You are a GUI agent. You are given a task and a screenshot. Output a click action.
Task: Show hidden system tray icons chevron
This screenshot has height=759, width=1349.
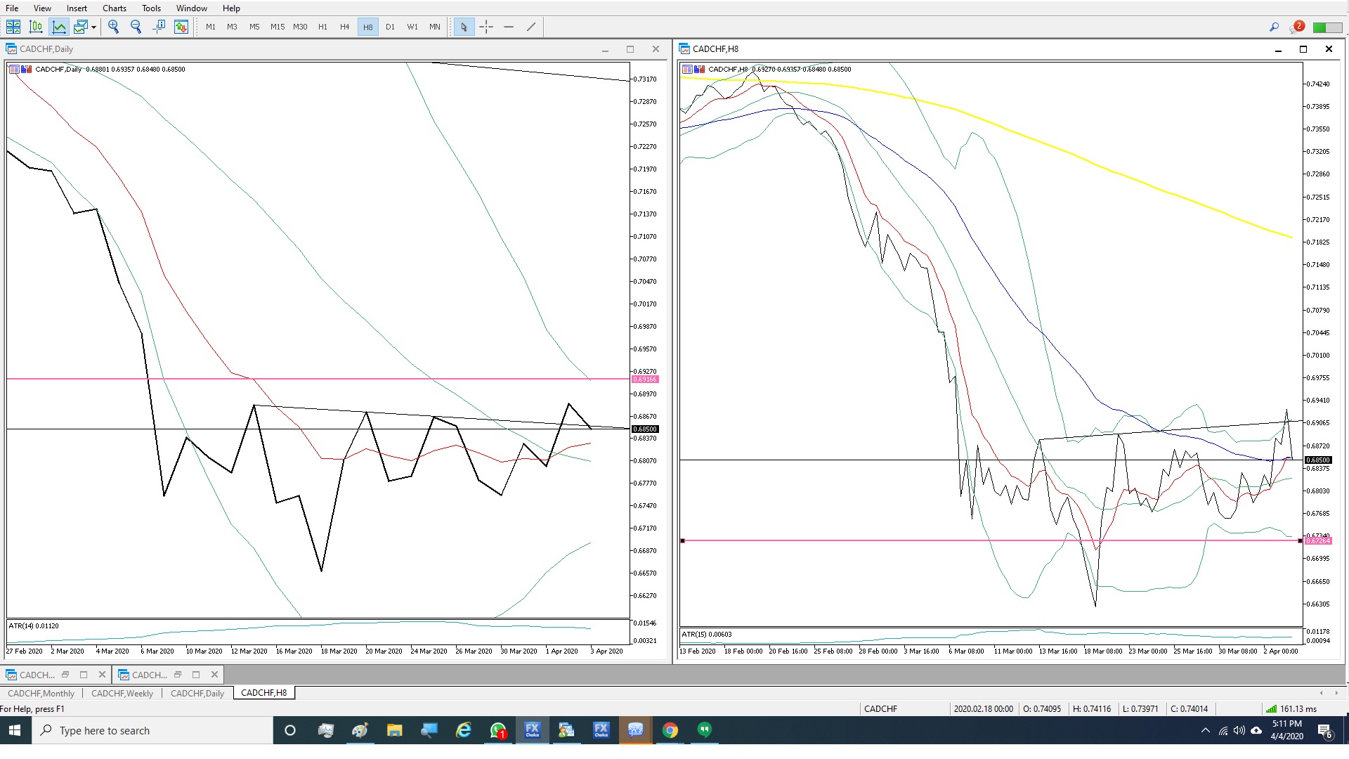pyautogui.click(x=1206, y=731)
